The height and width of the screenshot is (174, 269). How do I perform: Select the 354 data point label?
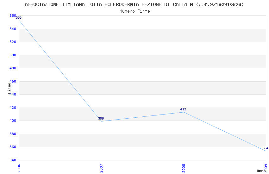click(266, 148)
